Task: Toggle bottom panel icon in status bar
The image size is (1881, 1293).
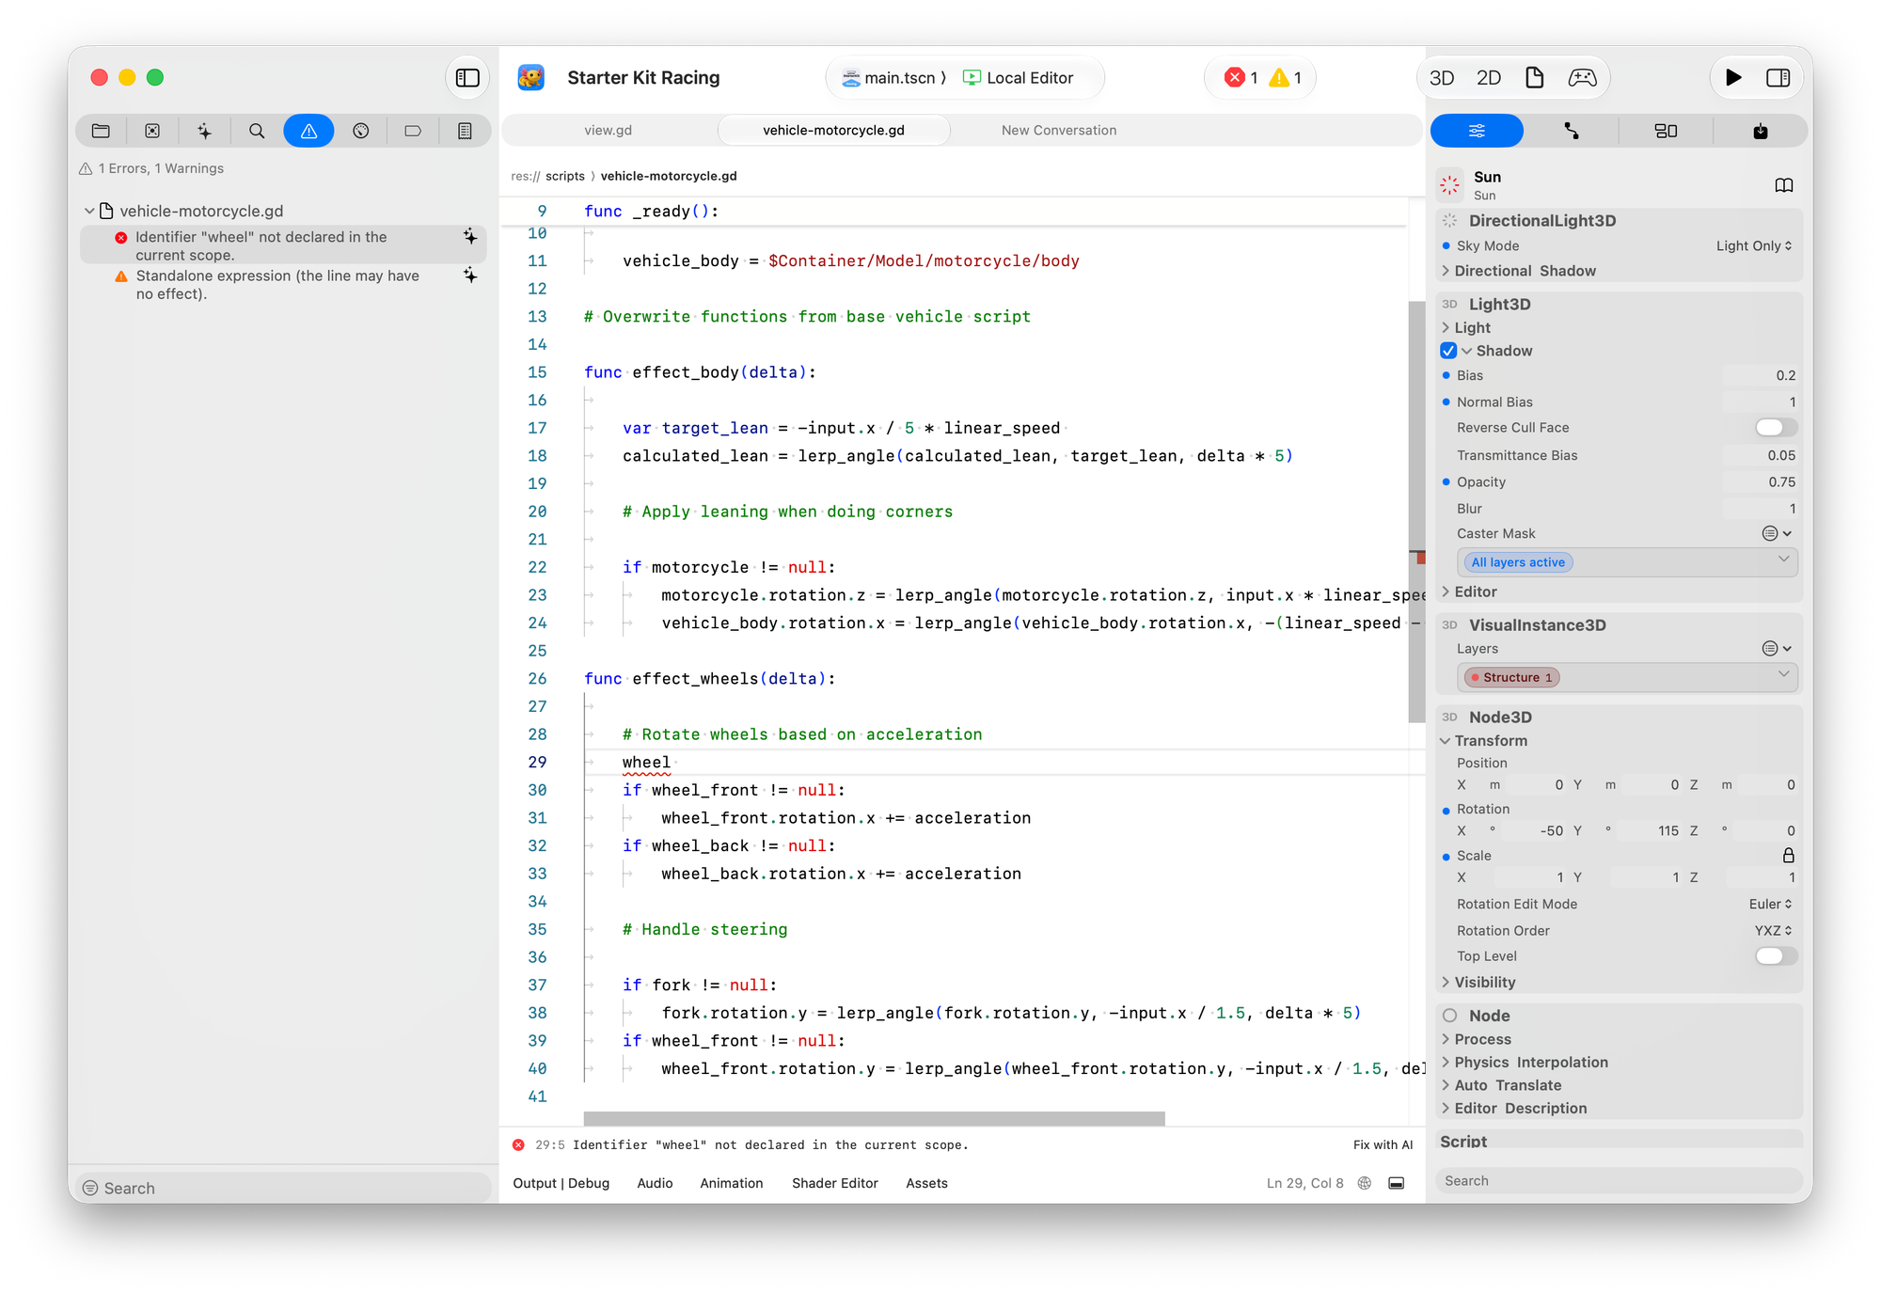Action: pyautogui.click(x=1397, y=1183)
